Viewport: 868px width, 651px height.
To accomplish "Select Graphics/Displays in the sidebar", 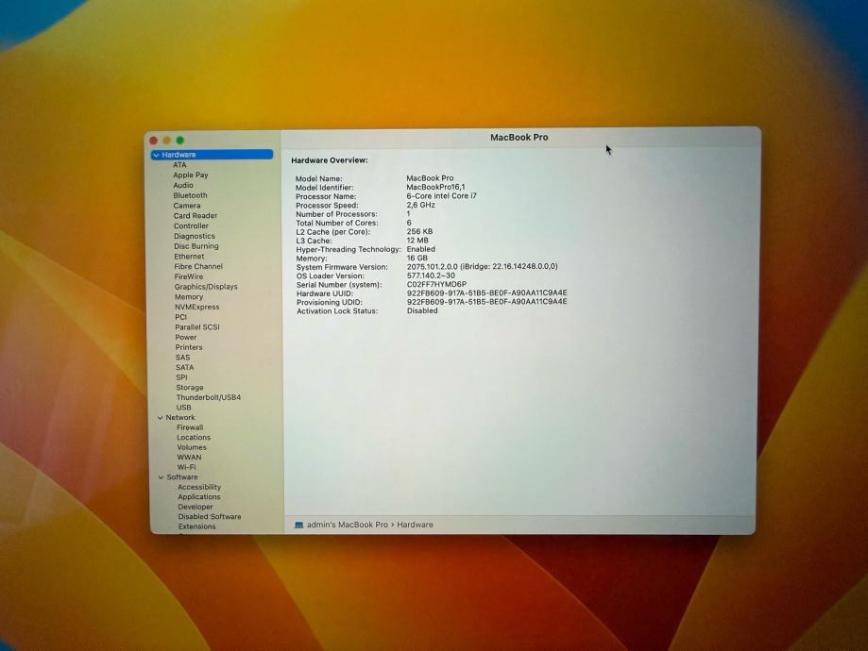I will 206,287.
